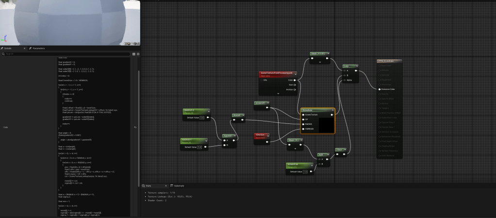
Task: Click the SceneTexture Color output pin
Action: [x=296, y=80]
